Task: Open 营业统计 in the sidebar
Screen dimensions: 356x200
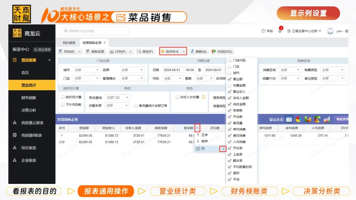Action: click(32, 85)
